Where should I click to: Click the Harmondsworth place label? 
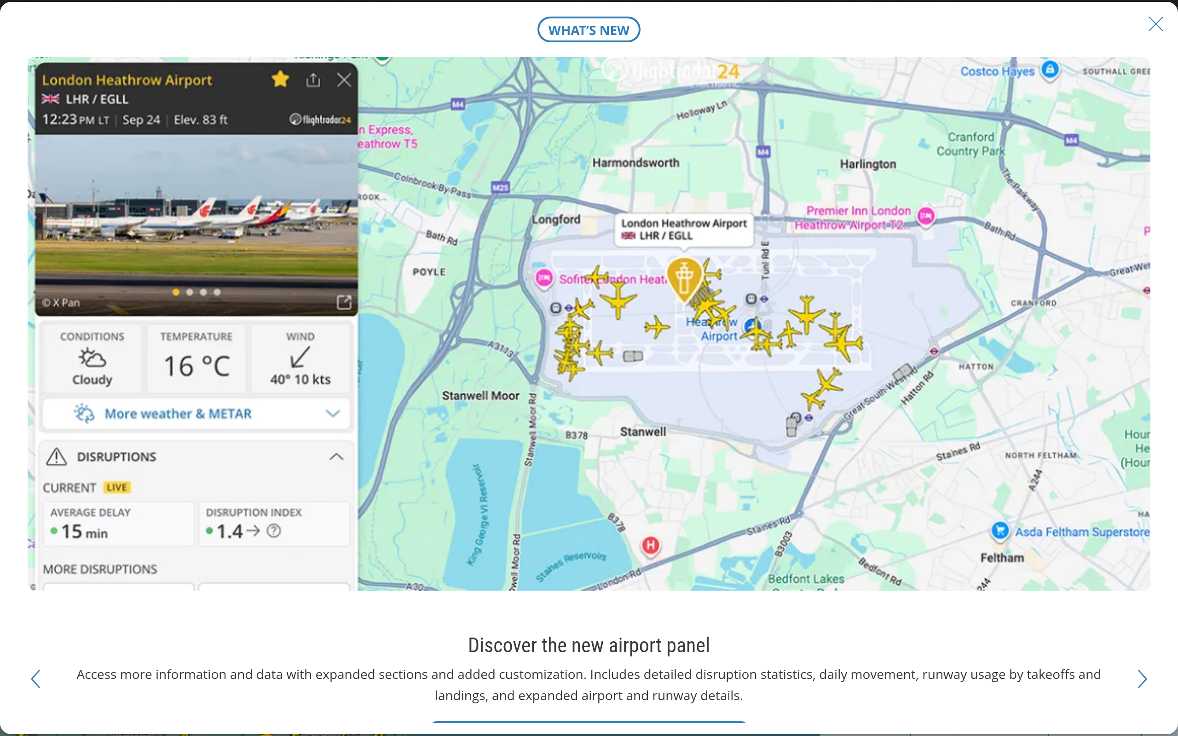point(635,162)
